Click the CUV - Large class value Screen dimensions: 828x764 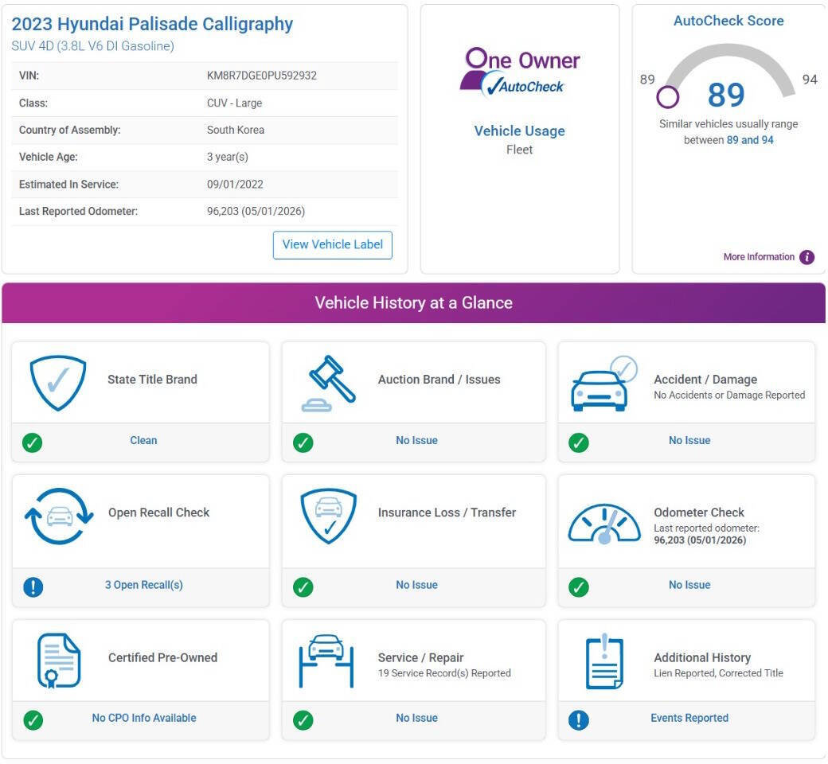pyautogui.click(x=234, y=103)
